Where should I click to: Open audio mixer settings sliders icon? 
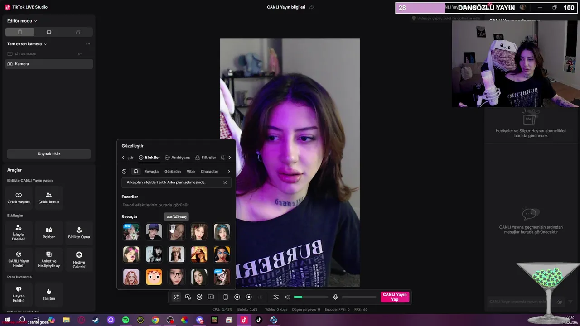coord(276,297)
